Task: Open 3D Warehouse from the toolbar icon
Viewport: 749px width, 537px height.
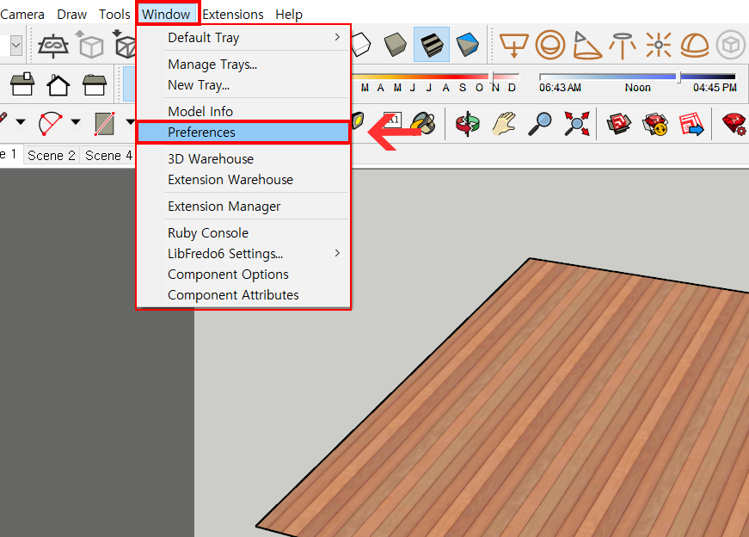Action: pos(619,124)
